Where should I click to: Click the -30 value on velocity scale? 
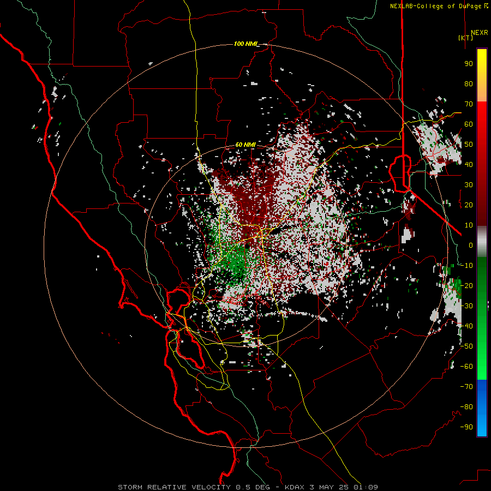pyautogui.click(x=466, y=306)
